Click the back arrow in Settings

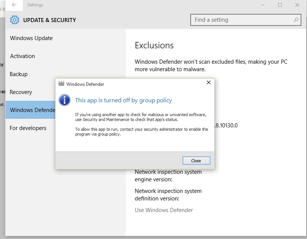tap(14, 5)
